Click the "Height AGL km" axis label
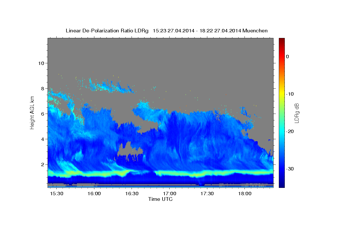338x225 pixels. [x=32, y=112]
